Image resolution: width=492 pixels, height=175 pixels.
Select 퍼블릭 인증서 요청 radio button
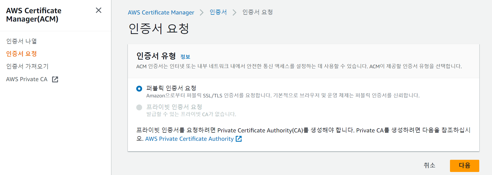(x=139, y=89)
